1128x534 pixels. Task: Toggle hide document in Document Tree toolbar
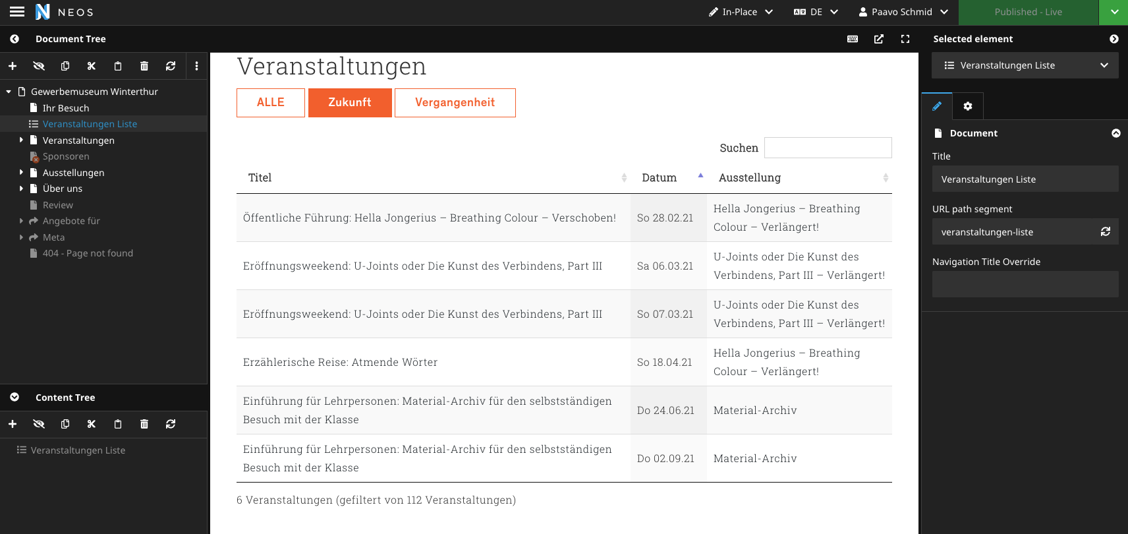(39, 66)
